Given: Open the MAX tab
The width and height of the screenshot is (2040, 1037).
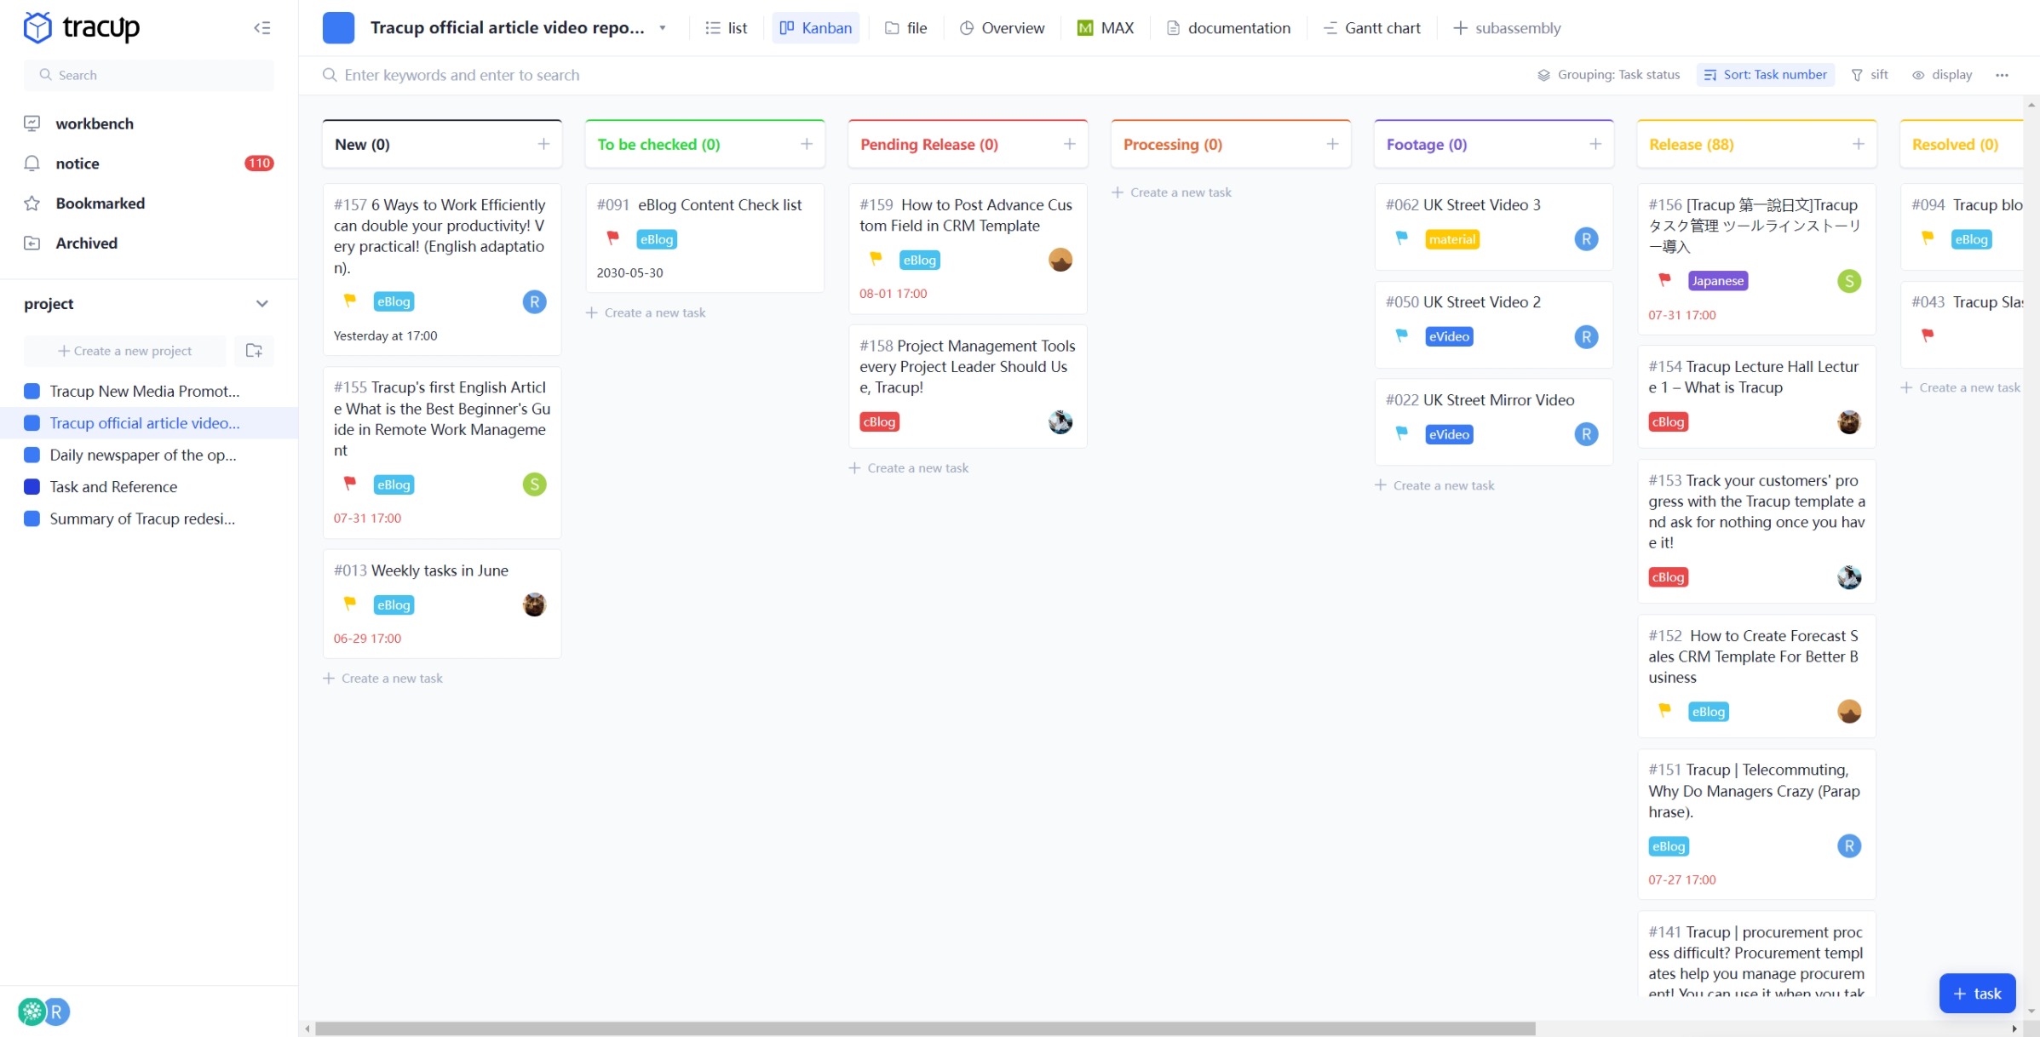Looking at the screenshot, I should tap(1106, 28).
